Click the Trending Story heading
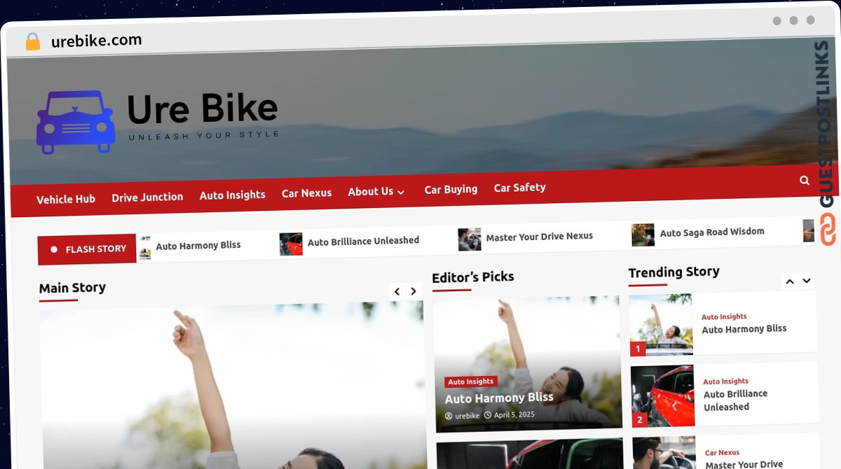Image resolution: width=841 pixels, height=469 pixels. tap(674, 272)
